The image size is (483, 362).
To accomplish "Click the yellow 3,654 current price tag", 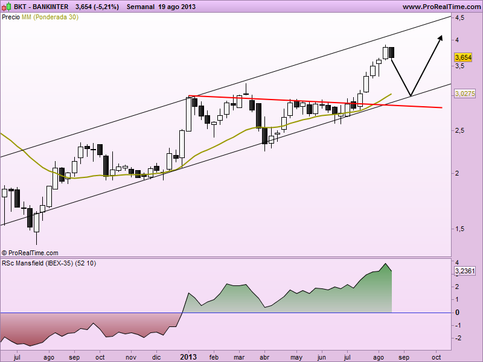I will click(x=463, y=57).
